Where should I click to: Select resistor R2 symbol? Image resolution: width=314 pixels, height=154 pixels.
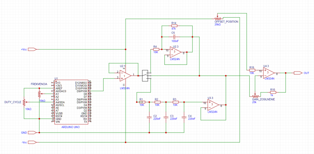pyautogui.click(x=158, y=102)
